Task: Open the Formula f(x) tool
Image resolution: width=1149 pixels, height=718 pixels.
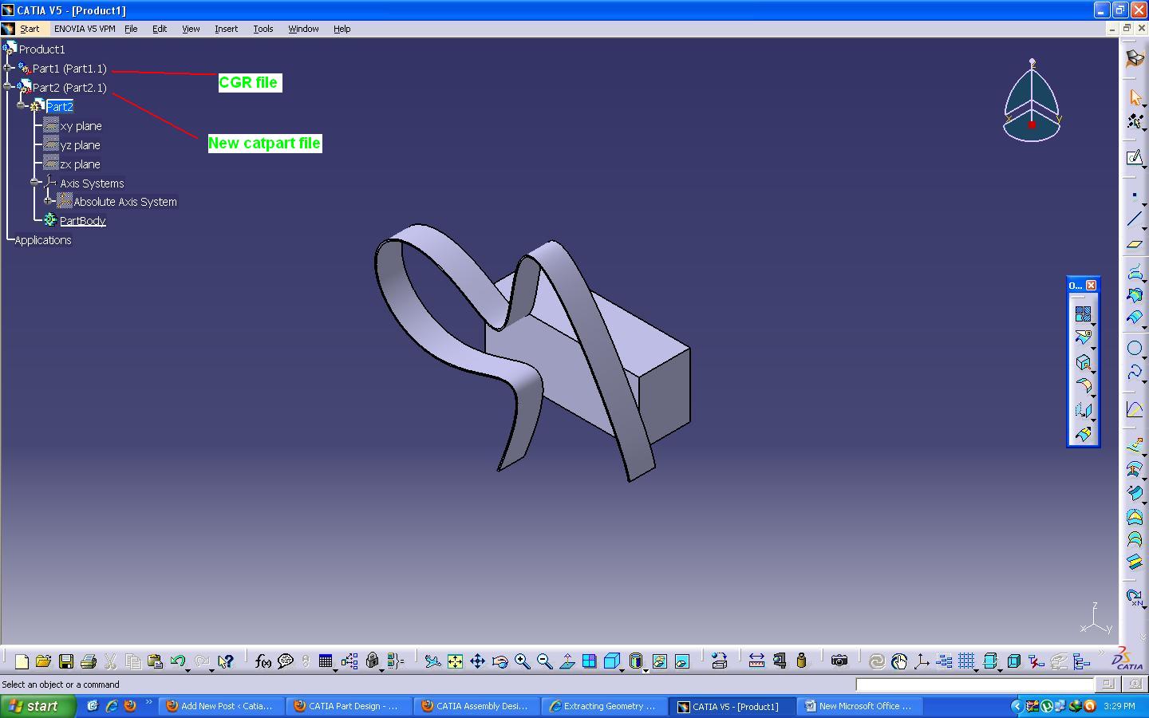Action: click(x=263, y=661)
